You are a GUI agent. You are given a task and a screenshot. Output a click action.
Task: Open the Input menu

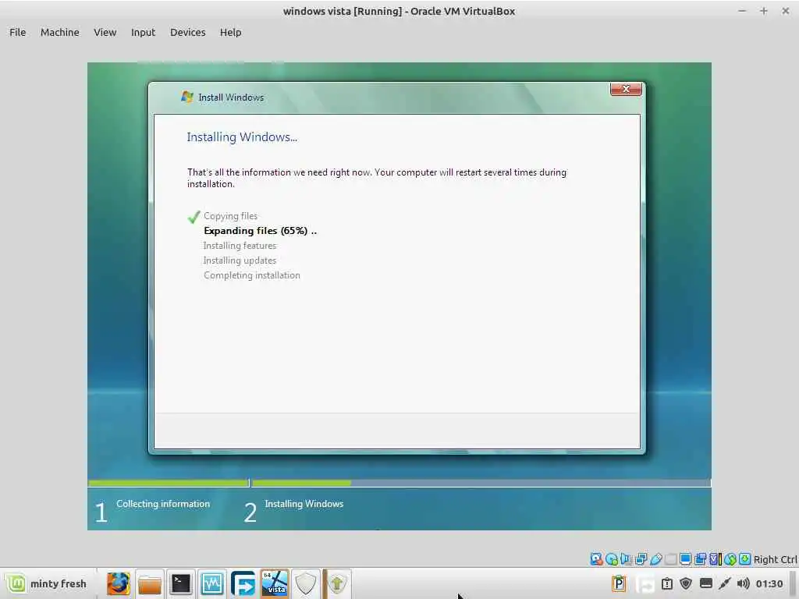(144, 32)
